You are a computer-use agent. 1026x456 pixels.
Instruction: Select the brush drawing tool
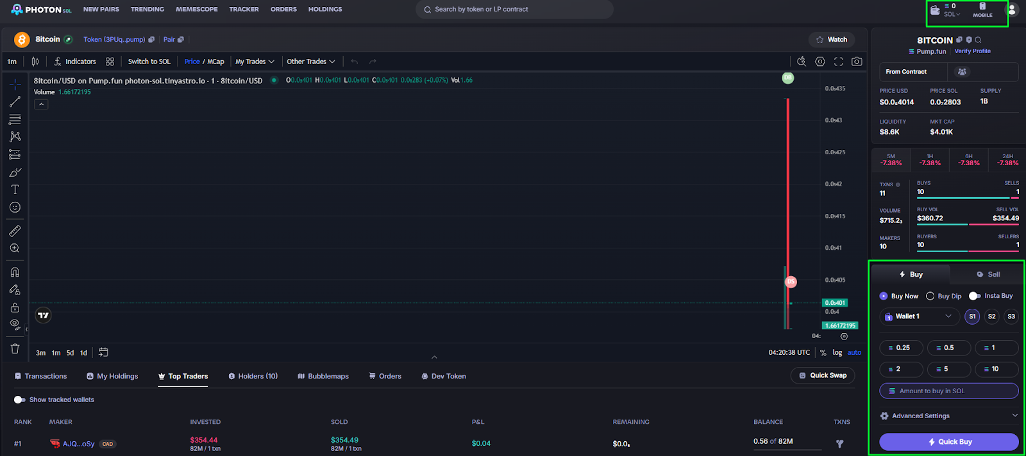tap(15, 172)
